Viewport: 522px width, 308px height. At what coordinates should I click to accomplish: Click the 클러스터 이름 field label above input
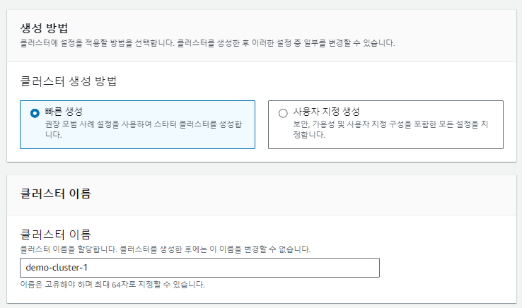coord(56,234)
